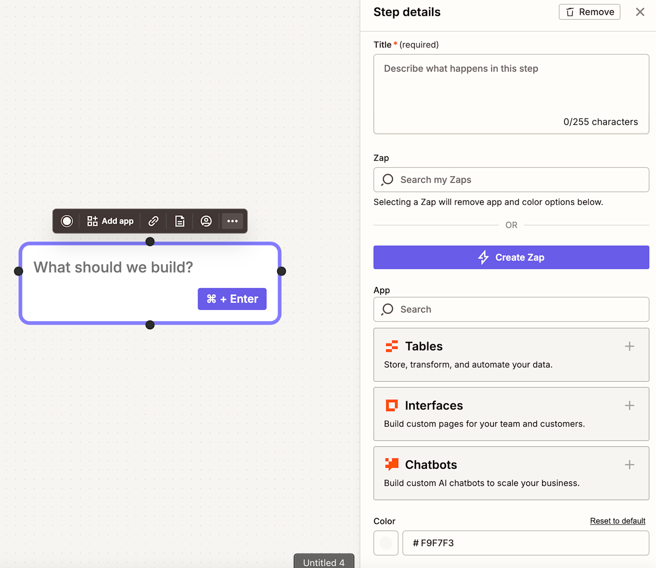Click the App Search field
The width and height of the screenshot is (656, 568).
[x=511, y=310]
